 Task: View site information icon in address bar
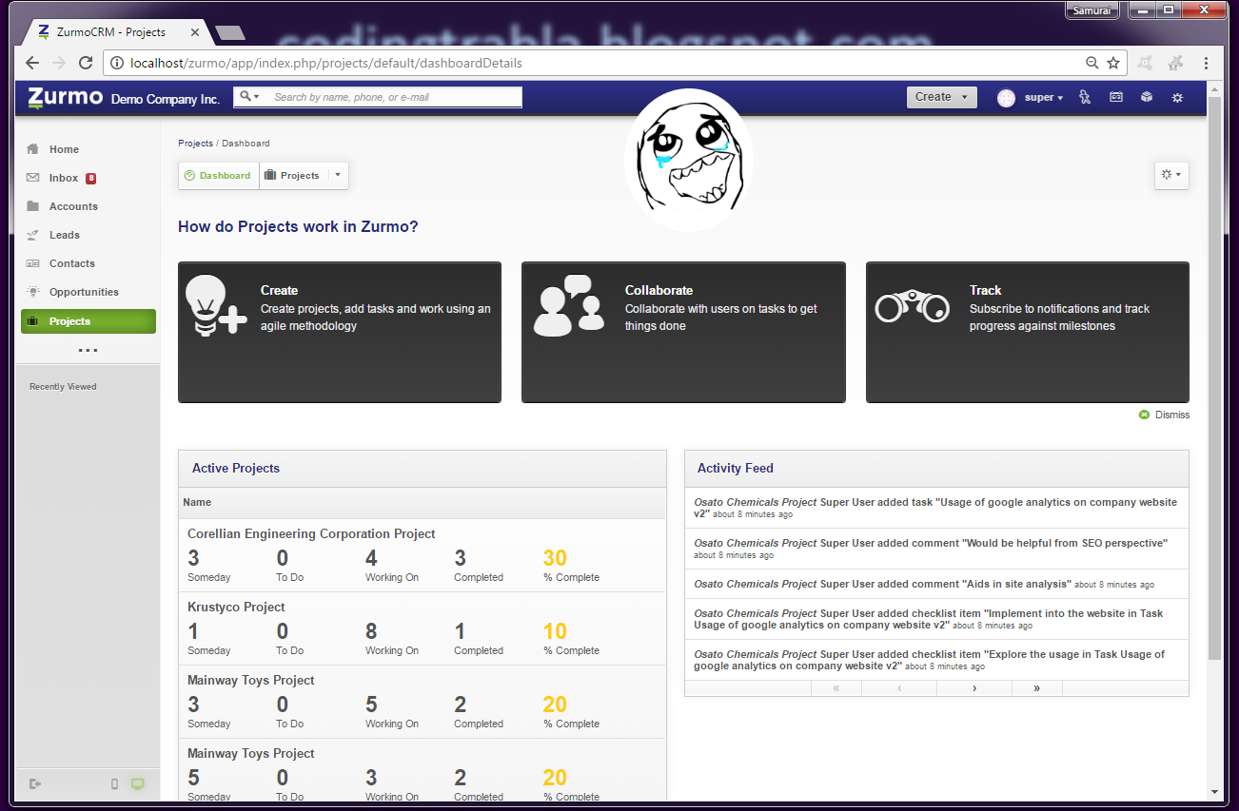click(117, 63)
